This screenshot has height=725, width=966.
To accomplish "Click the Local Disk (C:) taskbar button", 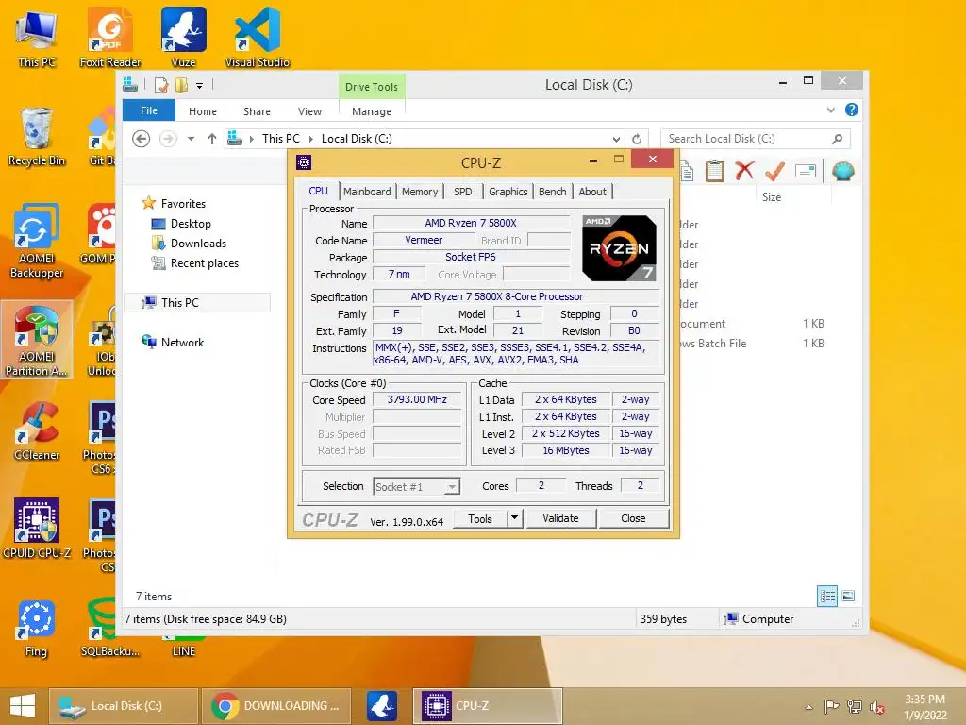I will [x=124, y=706].
